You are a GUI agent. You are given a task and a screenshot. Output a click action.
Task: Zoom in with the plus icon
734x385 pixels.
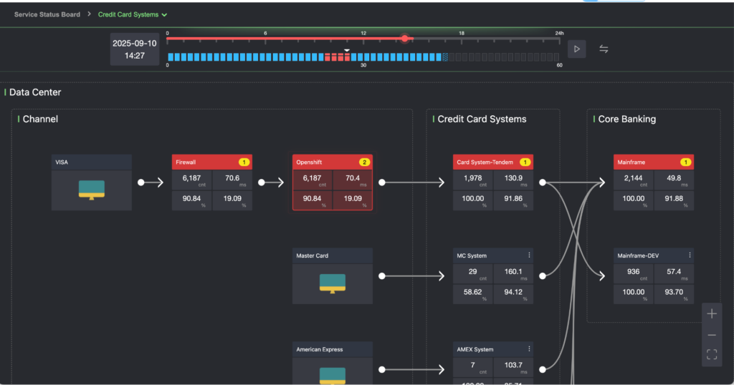(712, 313)
